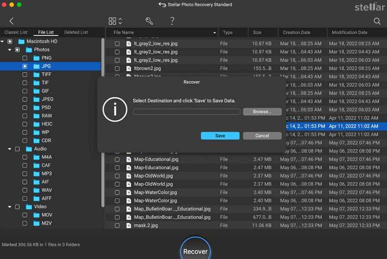This screenshot has width=387, height=259.
Task: Toggle the Photos folder checkbox
Action: click(x=17, y=50)
